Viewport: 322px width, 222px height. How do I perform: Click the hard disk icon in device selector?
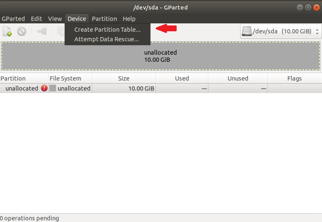[x=247, y=32]
